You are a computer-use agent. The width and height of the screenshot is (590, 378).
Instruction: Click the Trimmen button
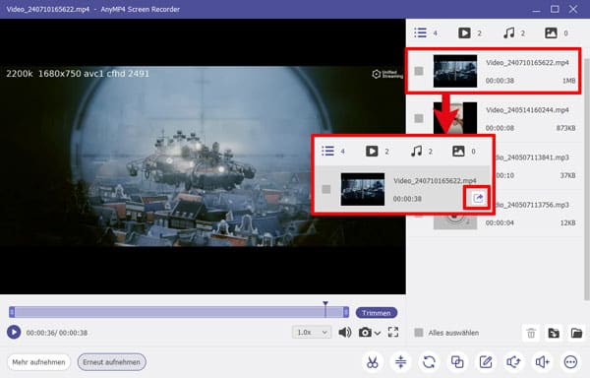(377, 313)
